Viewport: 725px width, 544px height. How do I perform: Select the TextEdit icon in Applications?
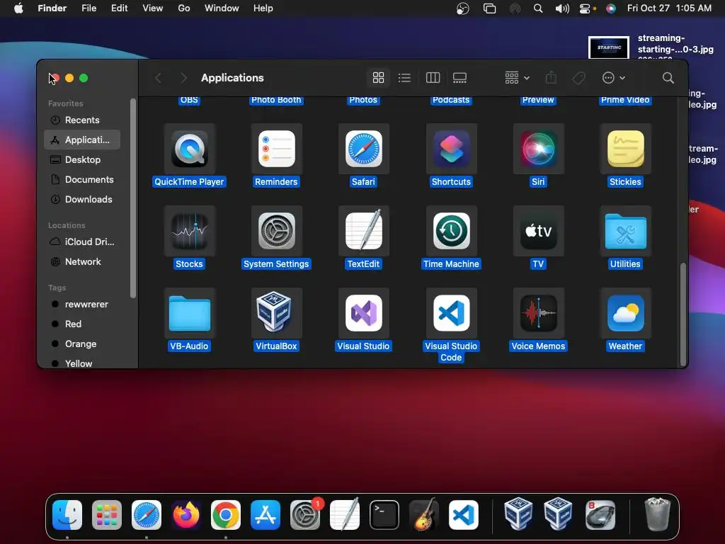coord(363,231)
